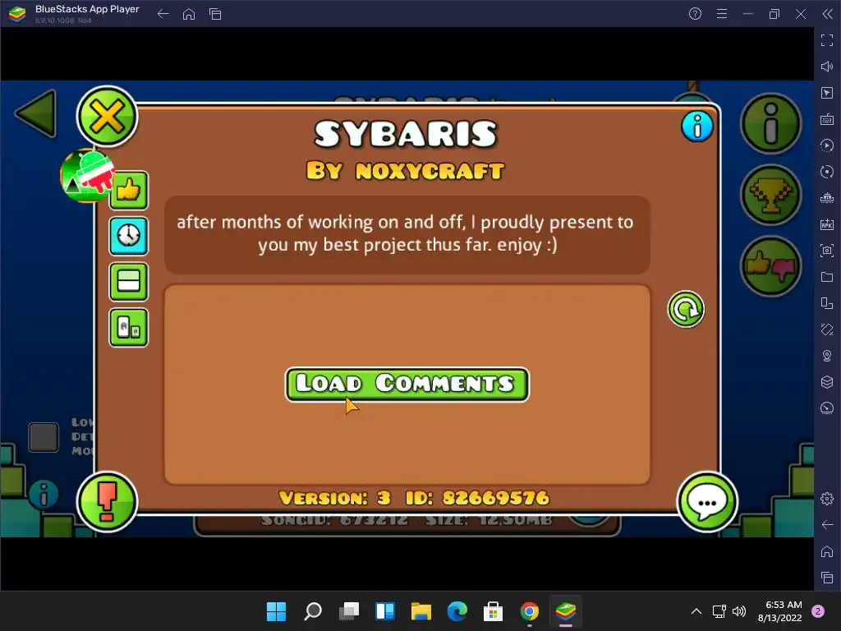Open the sidebar memory trim tool

coord(827,198)
